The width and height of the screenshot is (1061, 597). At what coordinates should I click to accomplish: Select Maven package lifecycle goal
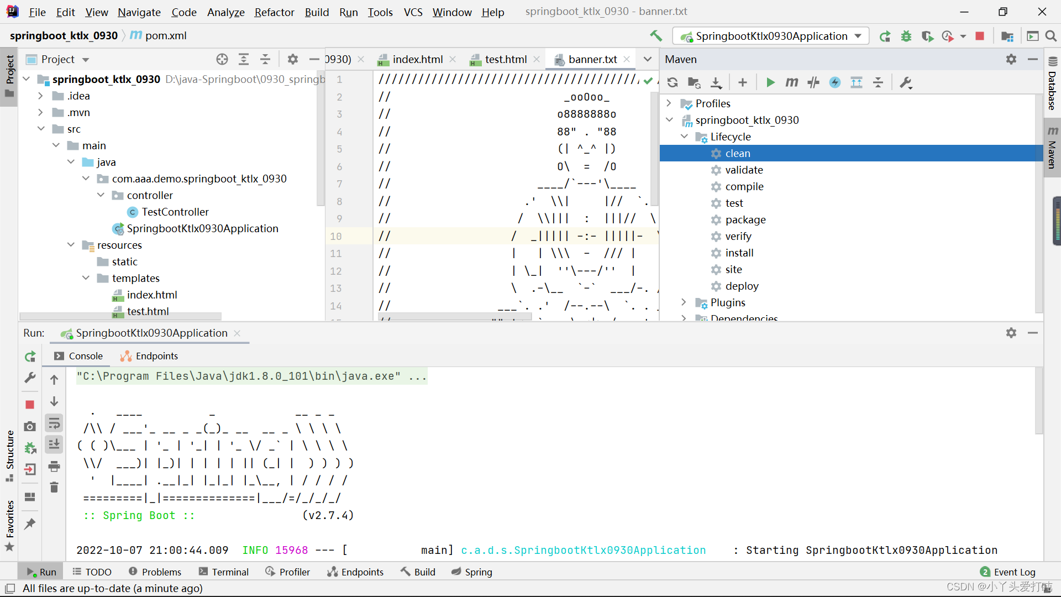745,220
